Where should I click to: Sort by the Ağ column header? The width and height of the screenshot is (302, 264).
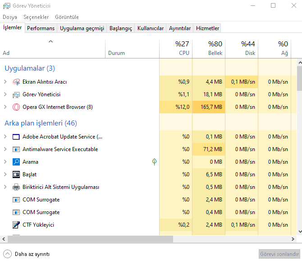pos(275,49)
